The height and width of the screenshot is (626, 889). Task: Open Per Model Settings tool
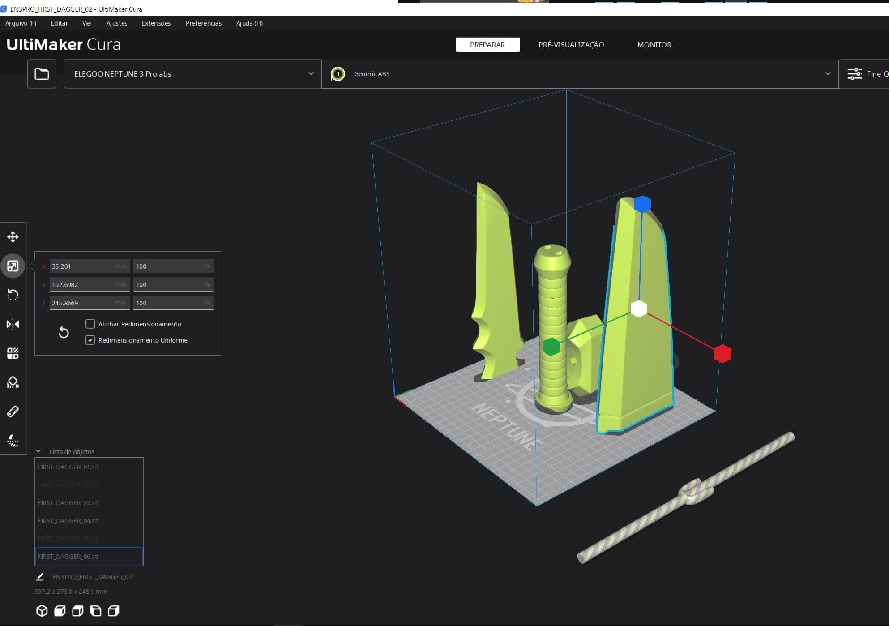pos(13,353)
